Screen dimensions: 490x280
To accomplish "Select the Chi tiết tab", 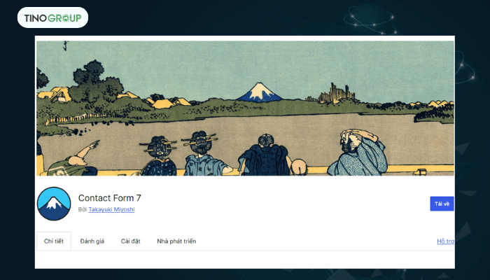I will pyautogui.click(x=54, y=241).
